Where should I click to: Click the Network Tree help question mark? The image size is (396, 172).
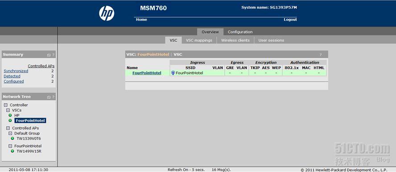(x=53, y=97)
